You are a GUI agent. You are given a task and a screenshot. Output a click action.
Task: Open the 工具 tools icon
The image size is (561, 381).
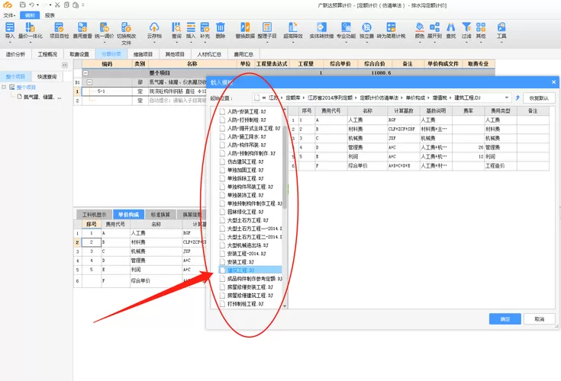pyautogui.click(x=501, y=27)
